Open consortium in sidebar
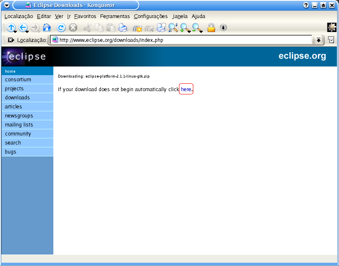The height and width of the screenshot is (266, 339). tap(27, 80)
